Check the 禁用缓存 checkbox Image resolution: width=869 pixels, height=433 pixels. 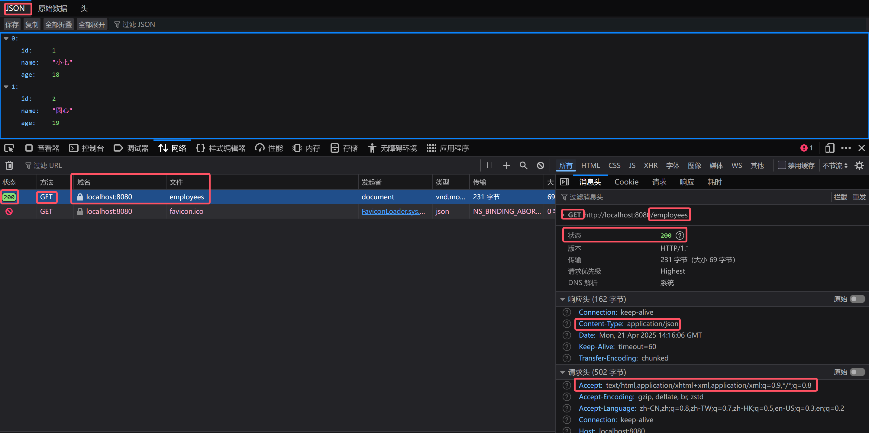click(x=782, y=165)
